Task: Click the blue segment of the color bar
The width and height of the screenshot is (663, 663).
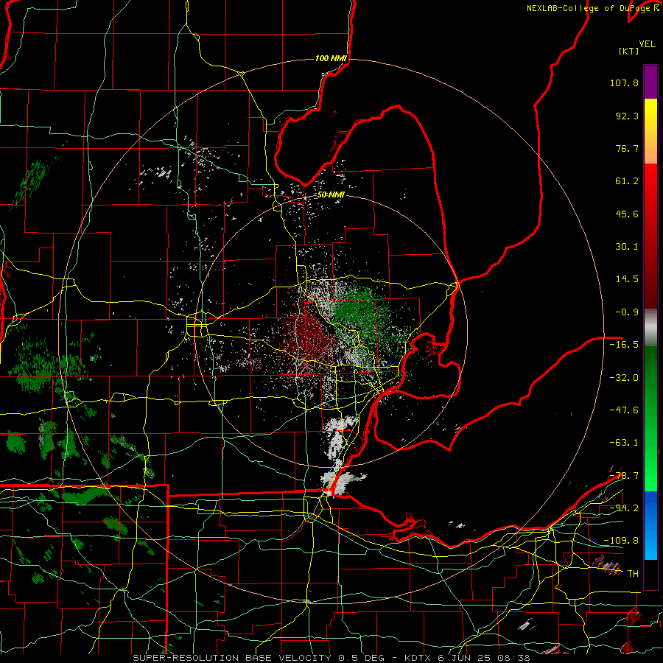Action: (650, 525)
